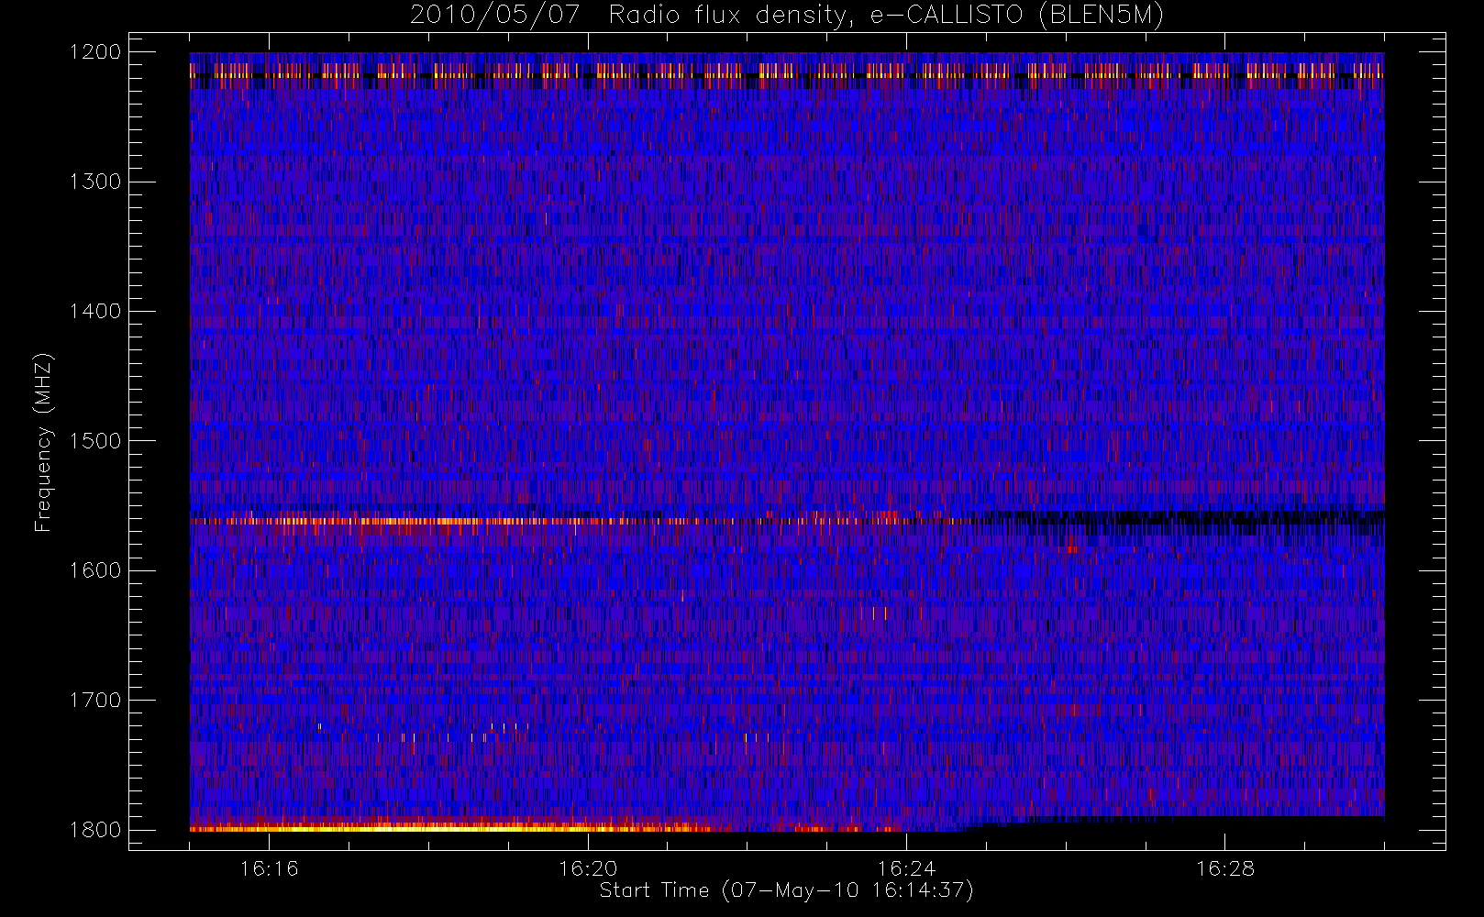Screen dimensions: 1484x917
Task: Click the 1400 frequency tick label
Action: tap(95, 311)
